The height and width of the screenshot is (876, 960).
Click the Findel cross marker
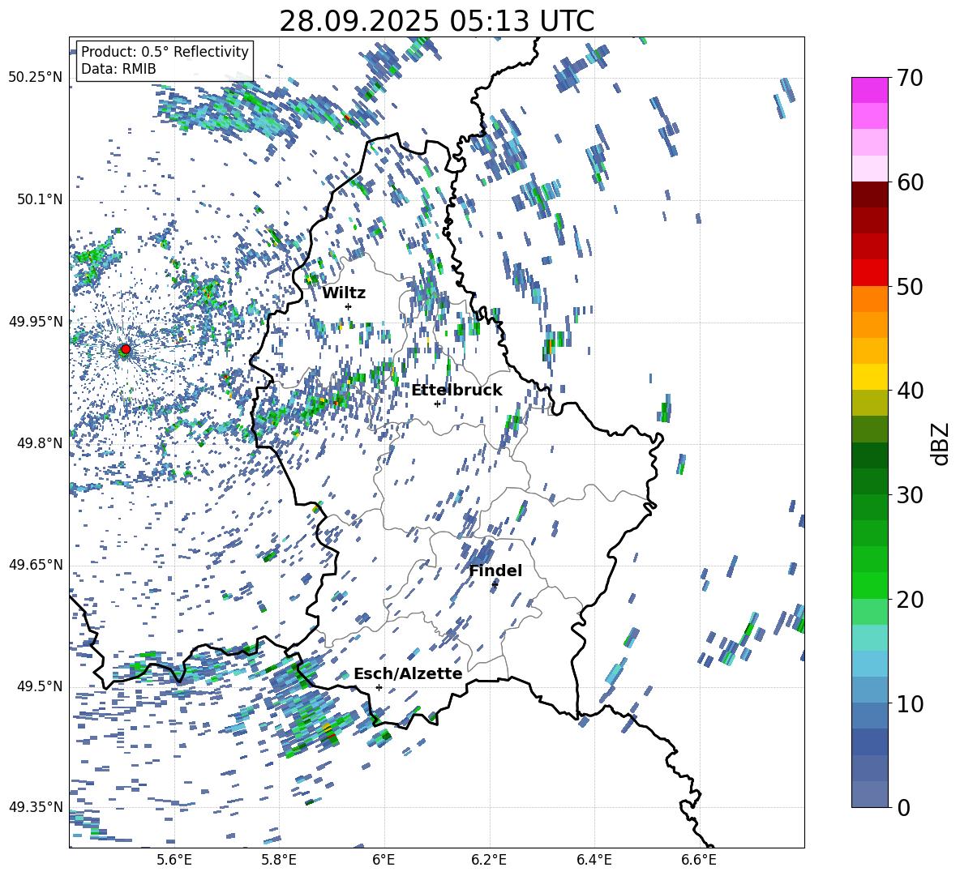tap(495, 585)
